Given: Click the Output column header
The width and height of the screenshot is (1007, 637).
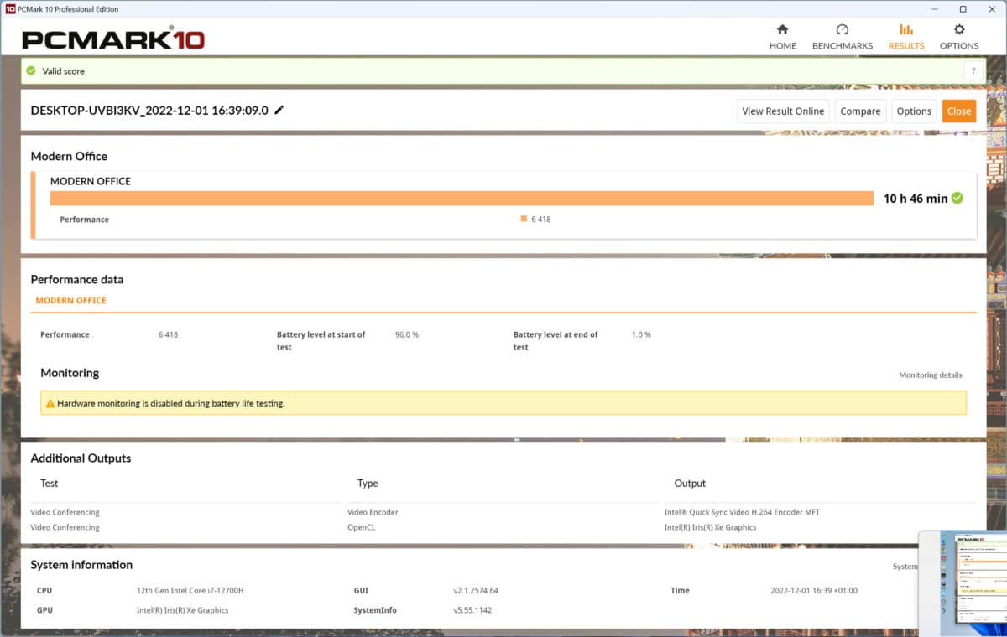Looking at the screenshot, I should (x=690, y=484).
